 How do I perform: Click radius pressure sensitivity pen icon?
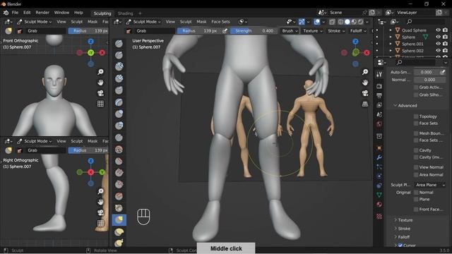[x=225, y=31]
